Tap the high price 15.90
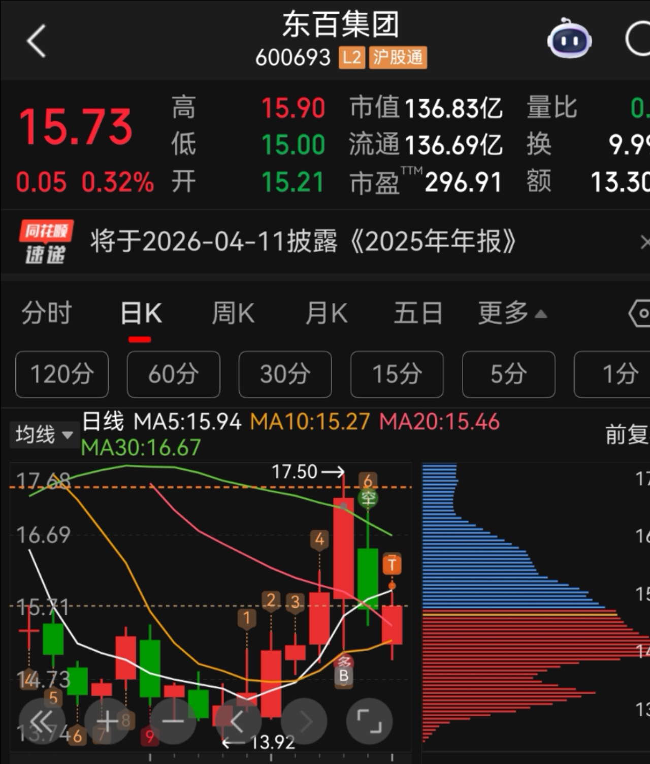 click(x=293, y=108)
